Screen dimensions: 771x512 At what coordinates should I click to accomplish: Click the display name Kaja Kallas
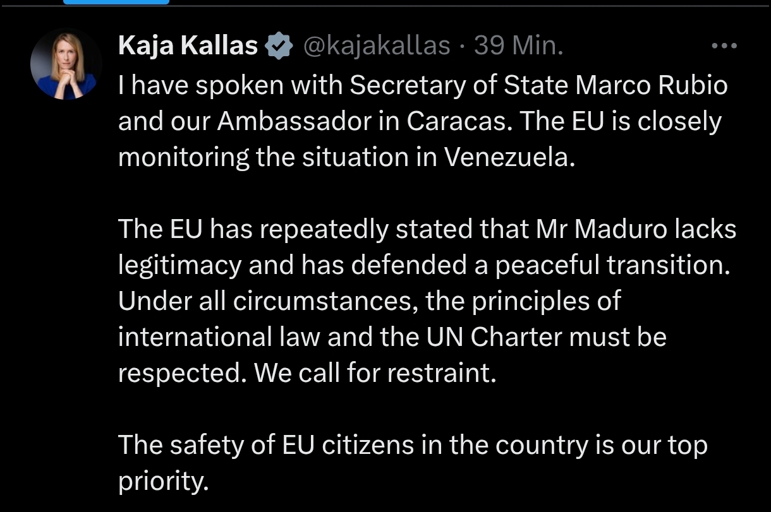188,46
